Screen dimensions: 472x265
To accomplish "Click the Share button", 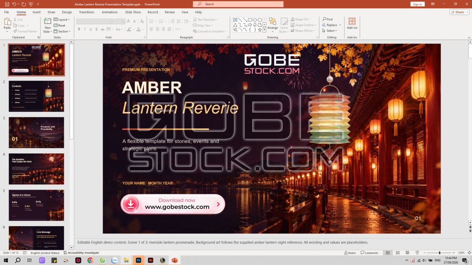I will click(x=459, y=12).
